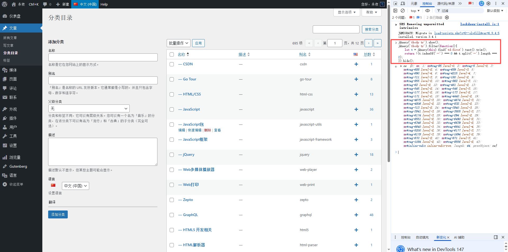
Task: Check the Go Tour category checkbox
Action: (x=172, y=79)
